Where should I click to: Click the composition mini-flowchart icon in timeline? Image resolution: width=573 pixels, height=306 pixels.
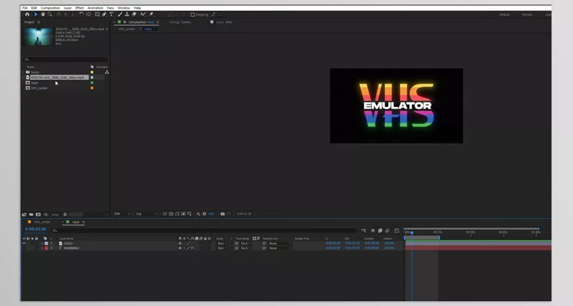pos(363,230)
